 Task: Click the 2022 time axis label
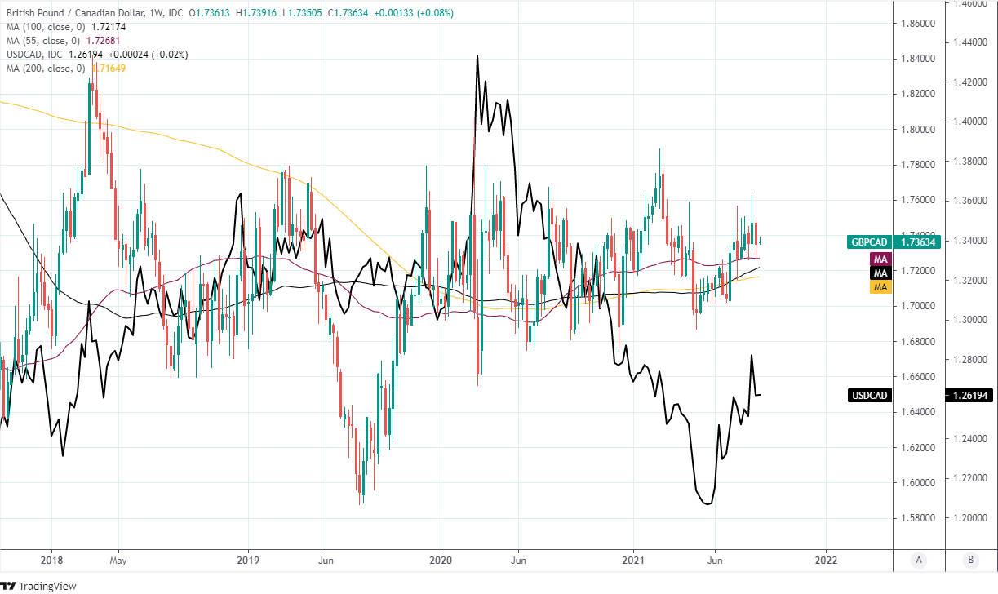tap(826, 560)
